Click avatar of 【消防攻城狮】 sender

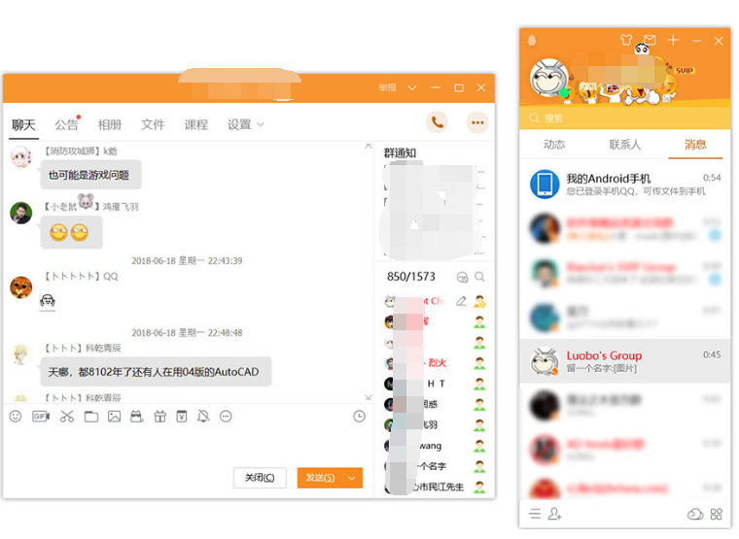(x=20, y=156)
